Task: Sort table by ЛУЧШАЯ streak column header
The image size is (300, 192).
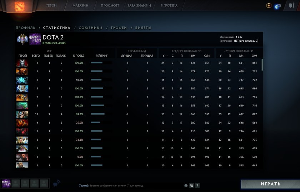Action: (x=127, y=56)
